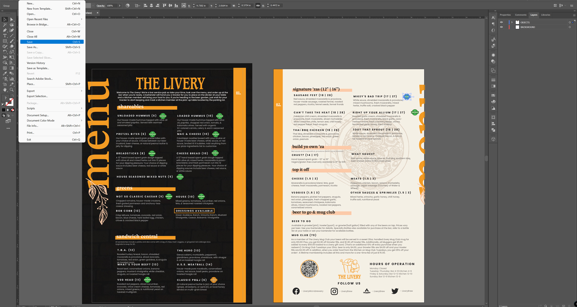Screen dimensions: 577x307
Task: Select the Line Segment tool
Action: point(12,36)
